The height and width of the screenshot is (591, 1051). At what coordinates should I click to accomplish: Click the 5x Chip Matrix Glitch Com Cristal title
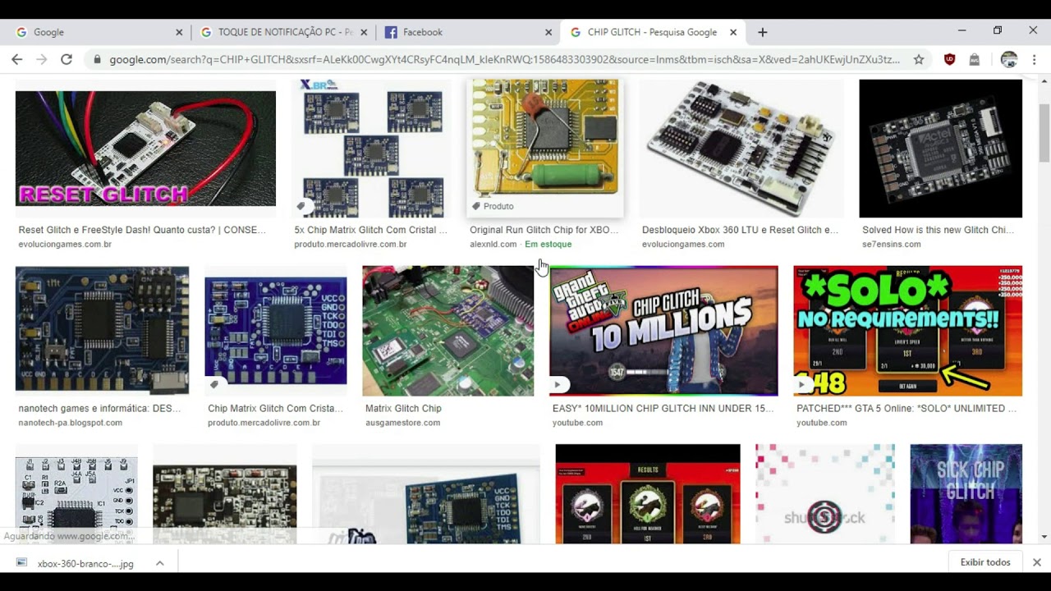click(x=371, y=230)
